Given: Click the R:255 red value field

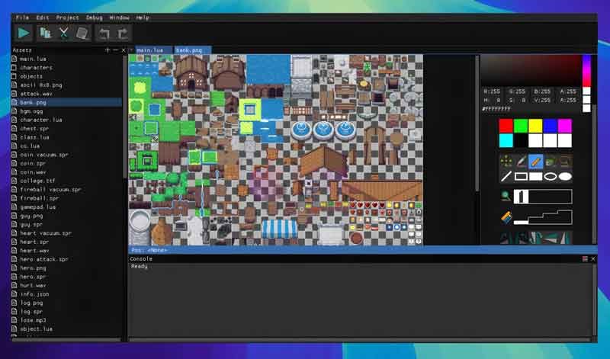Looking at the screenshot, I should coord(492,91).
